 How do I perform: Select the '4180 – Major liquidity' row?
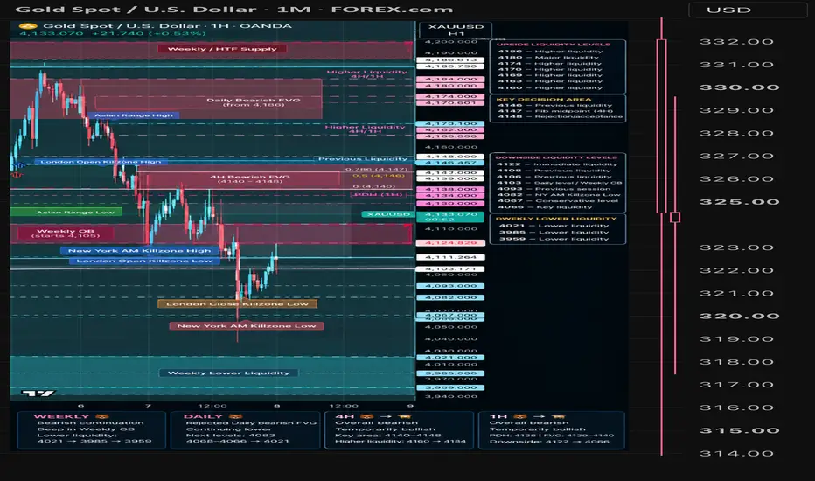[x=547, y=57]
